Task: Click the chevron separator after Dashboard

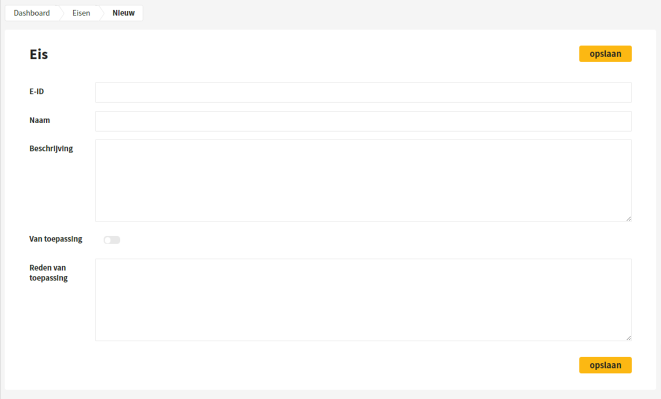Action: click(61, 13)
